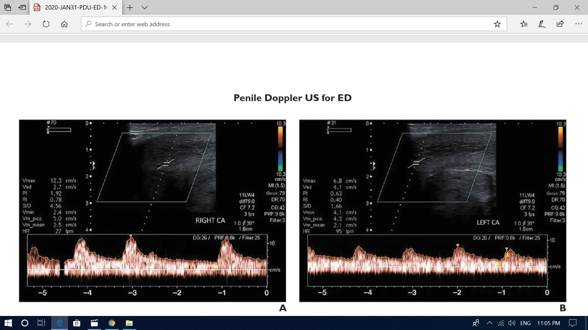Set these tabs aside

[x=22, y=7]
